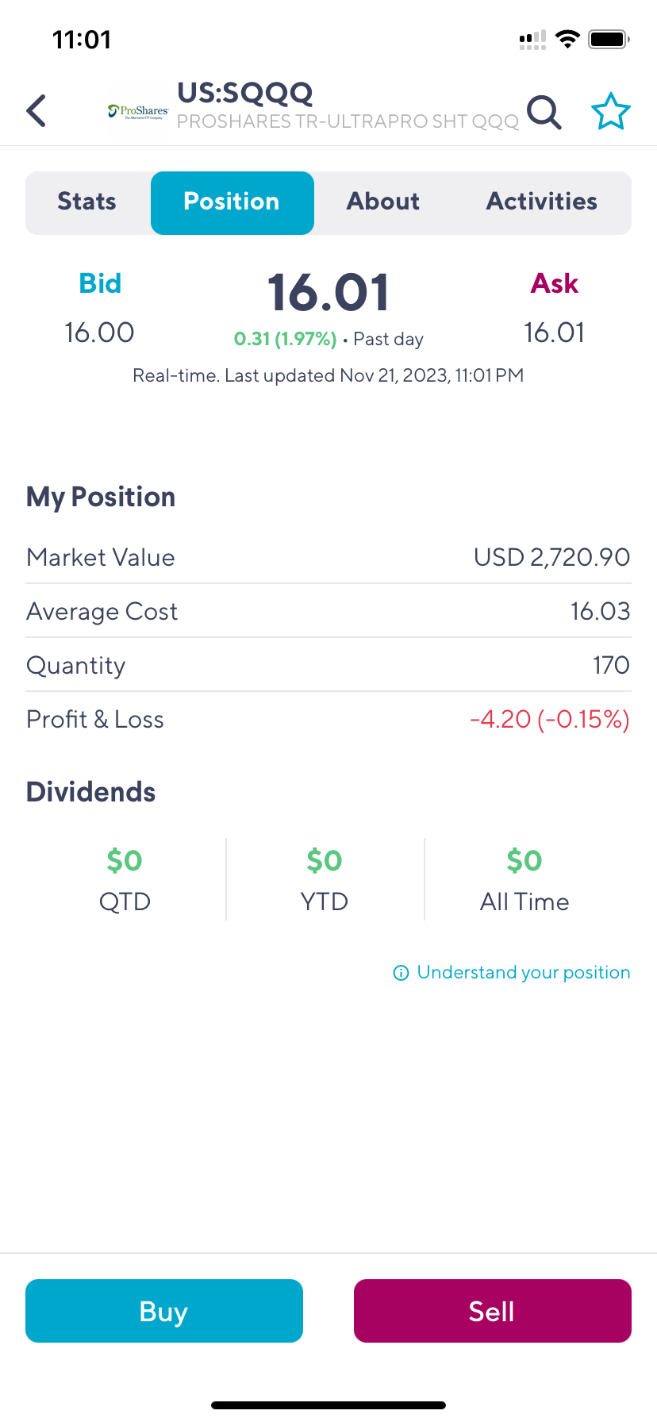Tap the Buy button
This screenshot has width=657, height=1422.
tap(164, 1311)
